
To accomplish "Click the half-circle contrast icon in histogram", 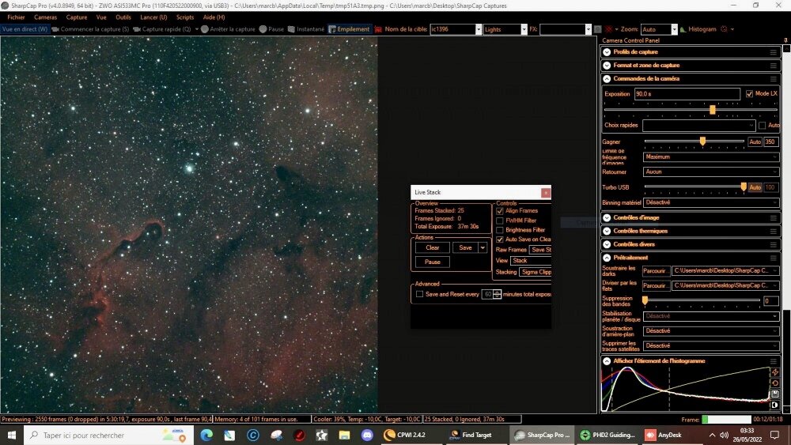I will (x=775, y=405).
